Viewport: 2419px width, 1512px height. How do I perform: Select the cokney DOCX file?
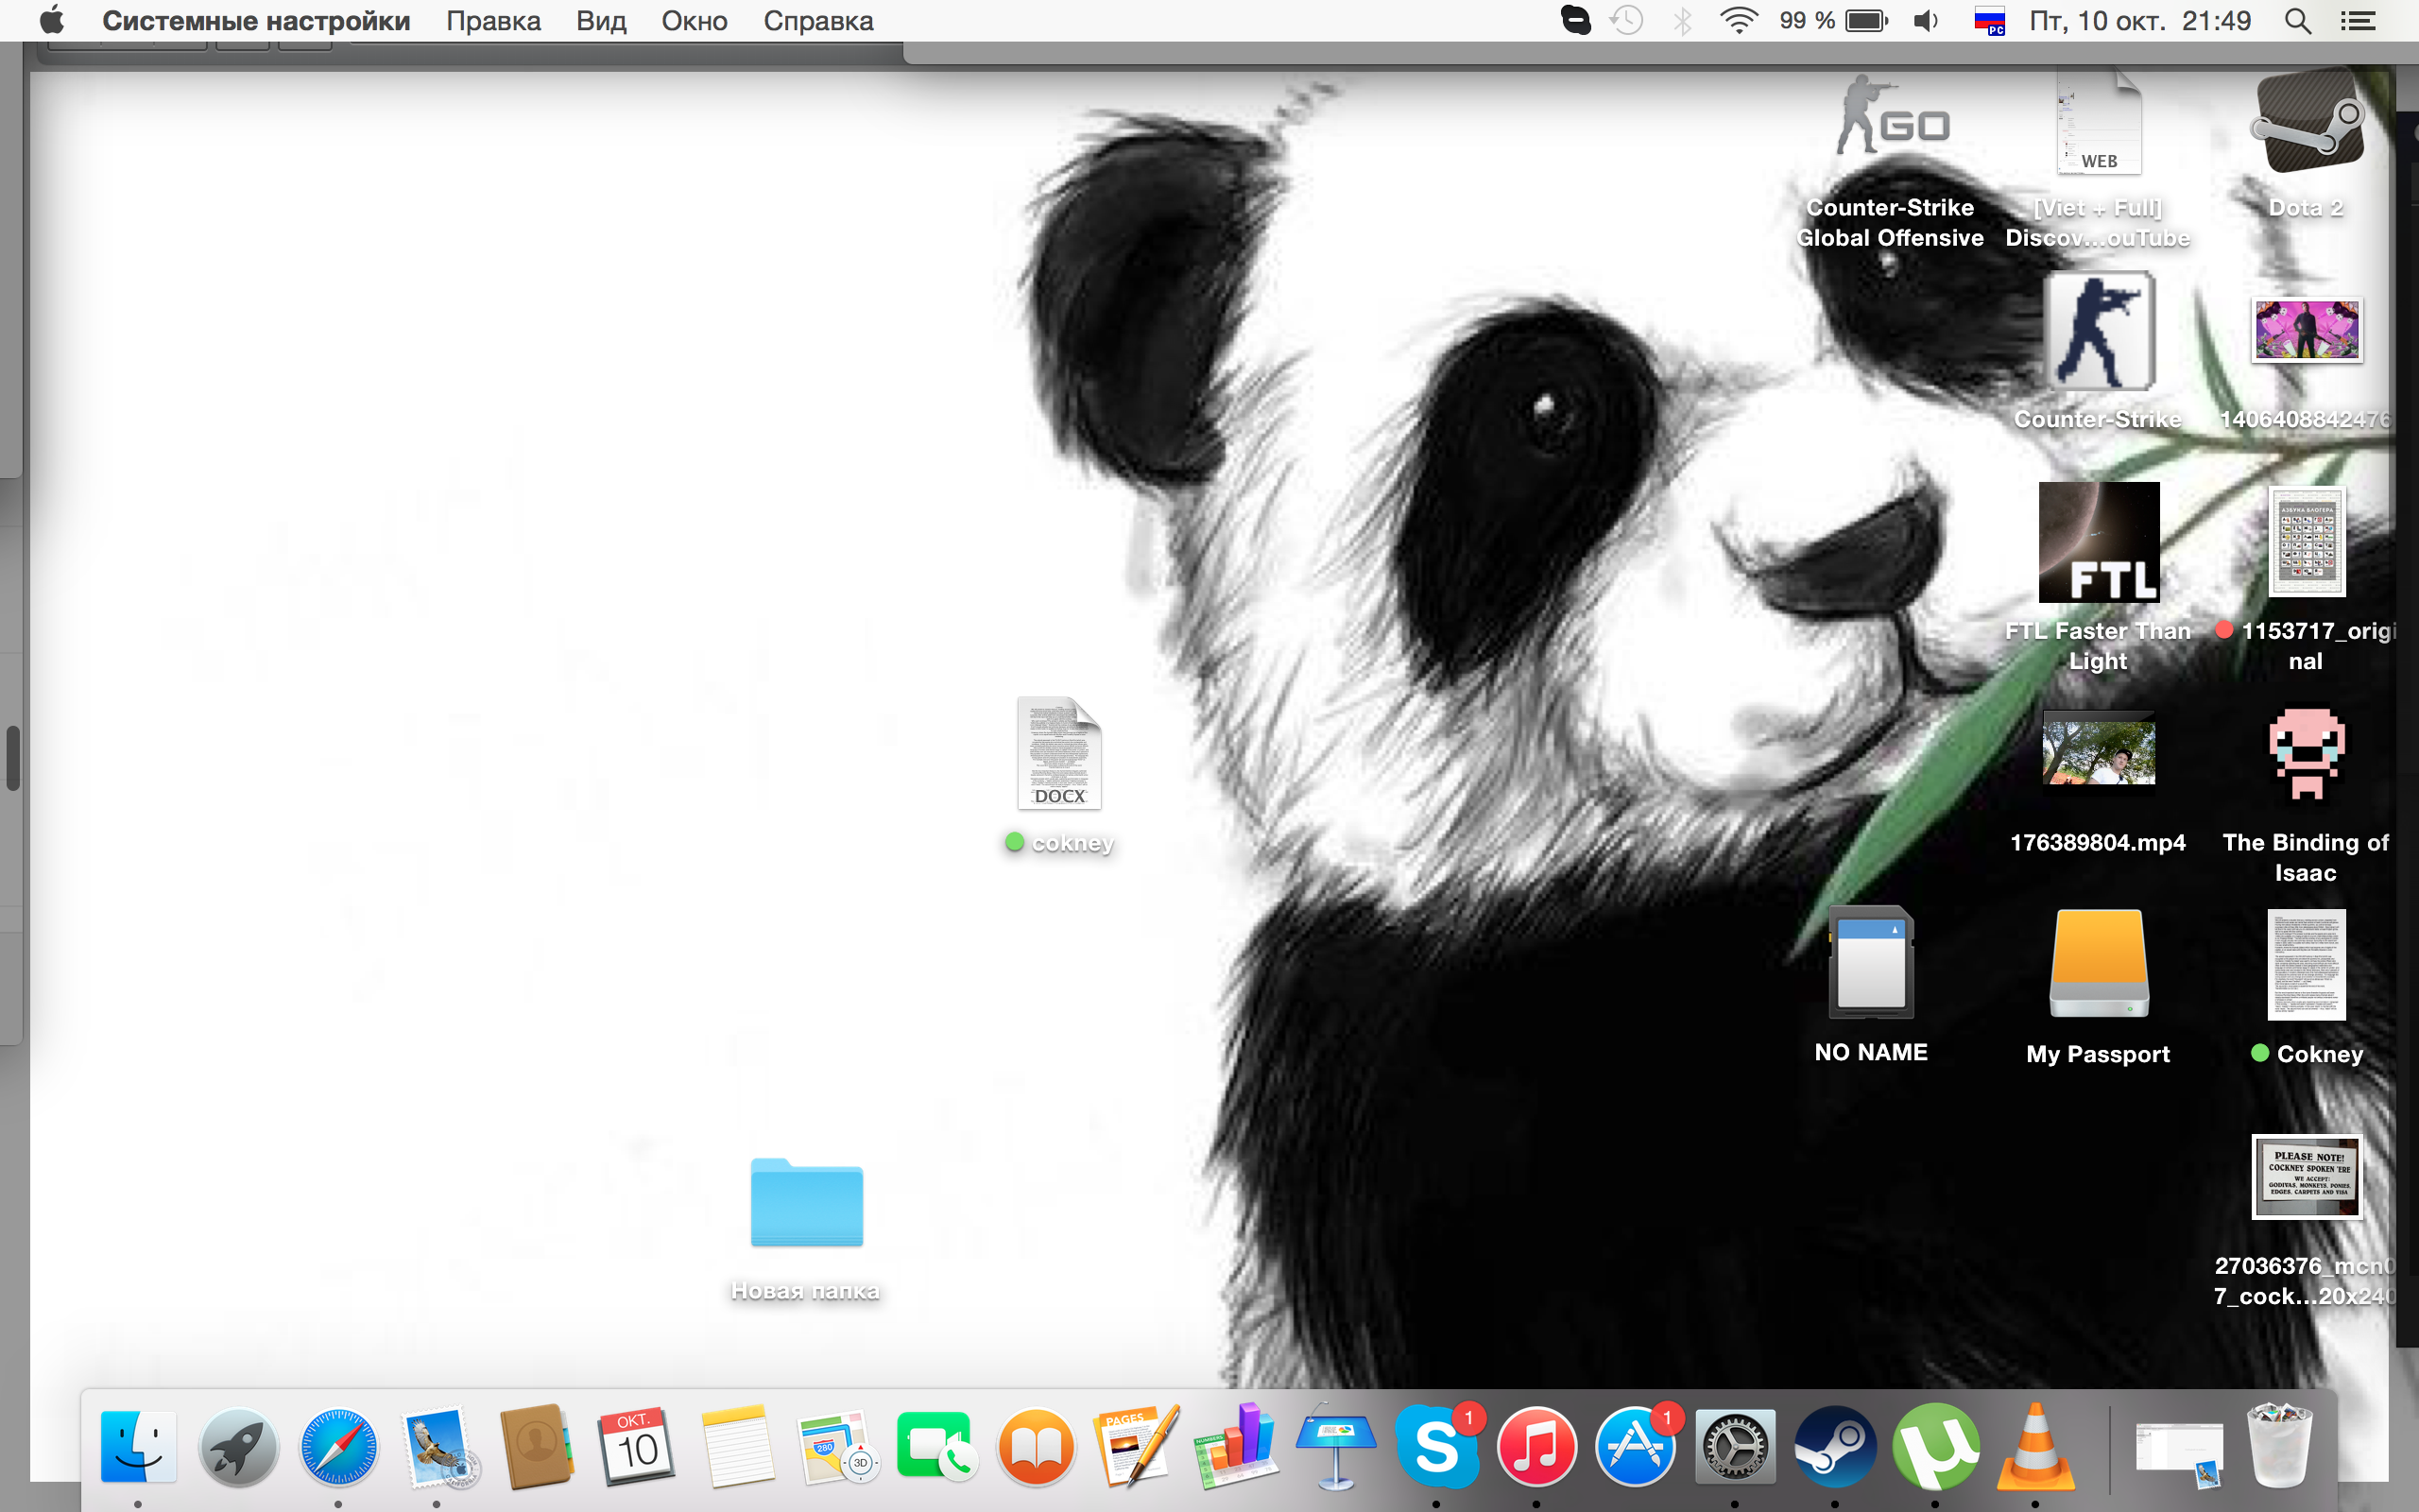[x=1058, y=755]
